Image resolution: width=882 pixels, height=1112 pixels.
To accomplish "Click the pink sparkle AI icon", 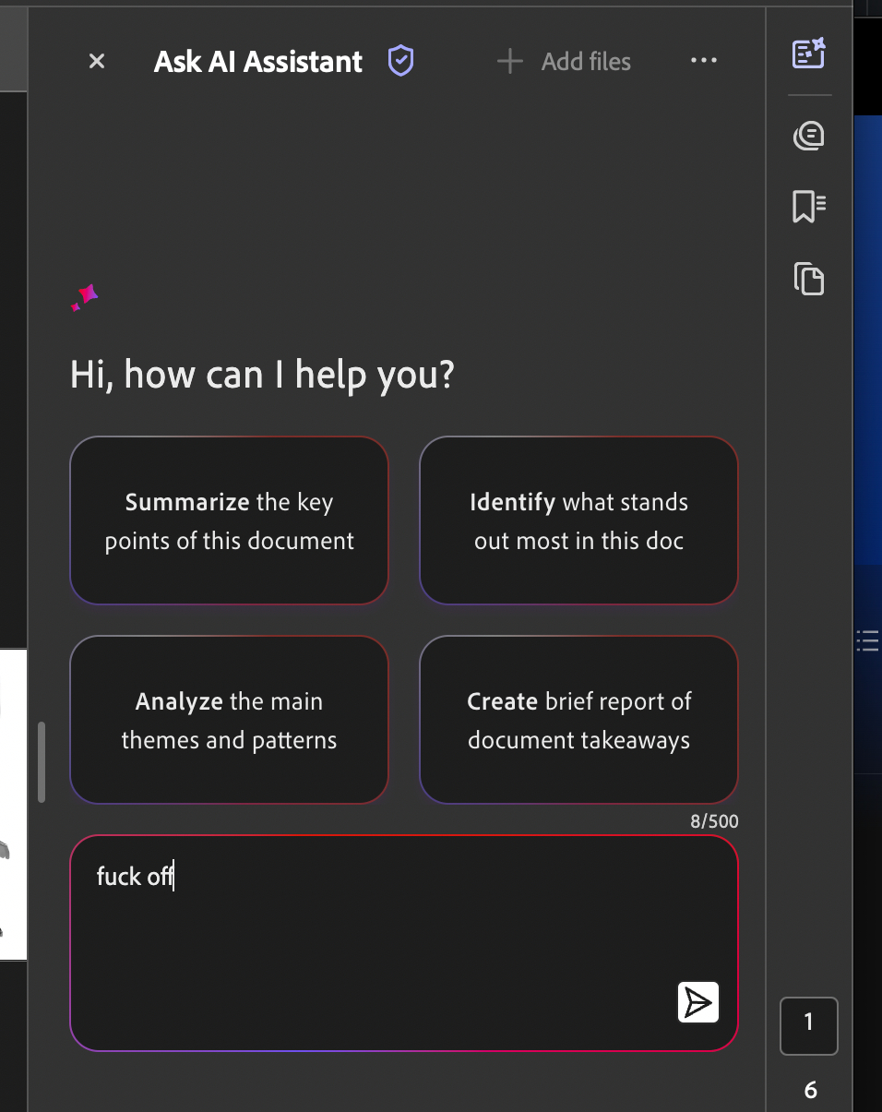I will pyautogui.click(x=85, y=297).
